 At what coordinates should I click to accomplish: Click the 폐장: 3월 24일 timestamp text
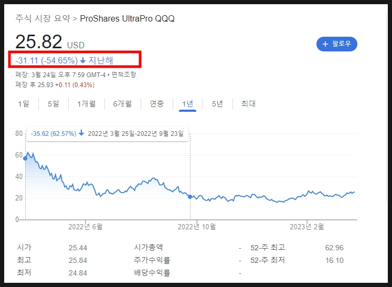pos(60,75)
